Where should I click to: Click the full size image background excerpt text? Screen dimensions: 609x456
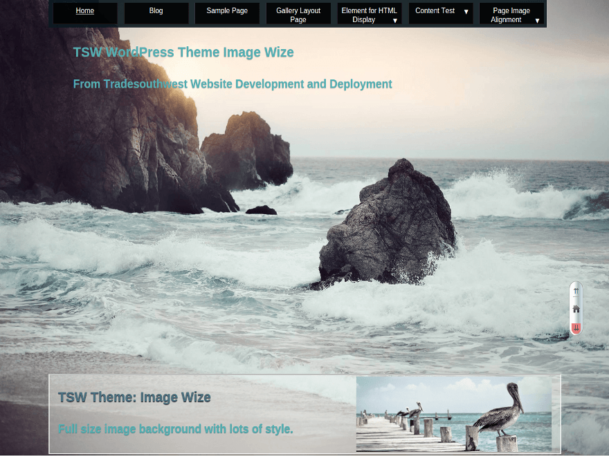(x=176, y=429)
